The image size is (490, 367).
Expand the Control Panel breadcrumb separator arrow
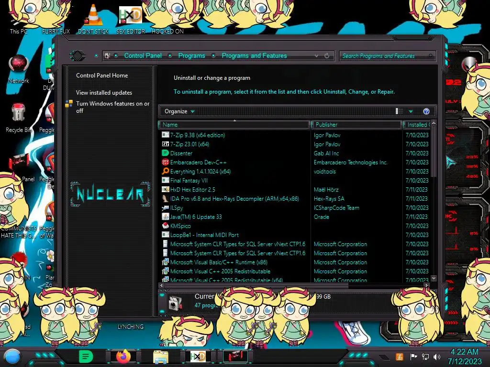pyautogui.click(x=170, y=55)
